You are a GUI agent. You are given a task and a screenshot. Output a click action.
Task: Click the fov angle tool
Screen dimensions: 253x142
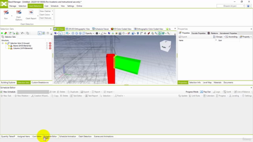(x=104, y=33)
